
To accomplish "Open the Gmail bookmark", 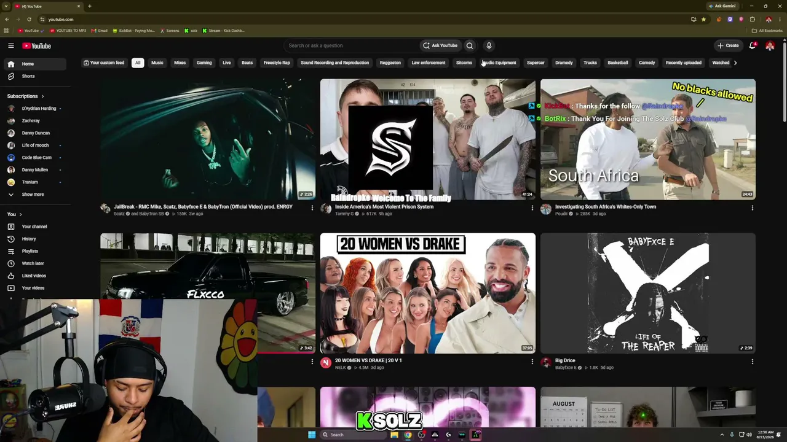I will tap(100, 31).
